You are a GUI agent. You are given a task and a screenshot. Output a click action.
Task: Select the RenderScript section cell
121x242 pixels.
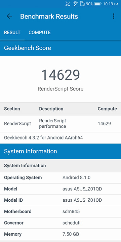[17, 123]
